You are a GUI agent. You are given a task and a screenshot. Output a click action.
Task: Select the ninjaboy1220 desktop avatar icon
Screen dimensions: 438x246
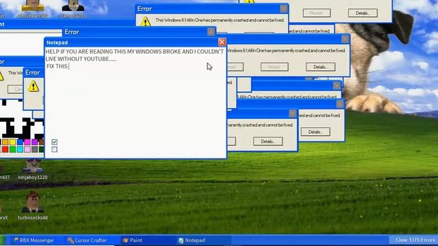point(33,166)
